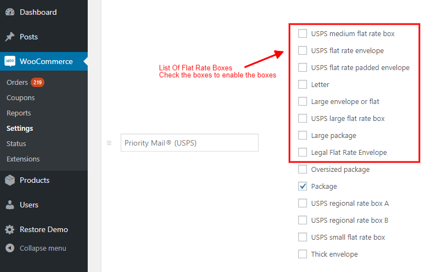The height and width of the screenshot is (272, 432).
Task: Click the Collapse menu arrow icon
Action: tap(10, 248)
